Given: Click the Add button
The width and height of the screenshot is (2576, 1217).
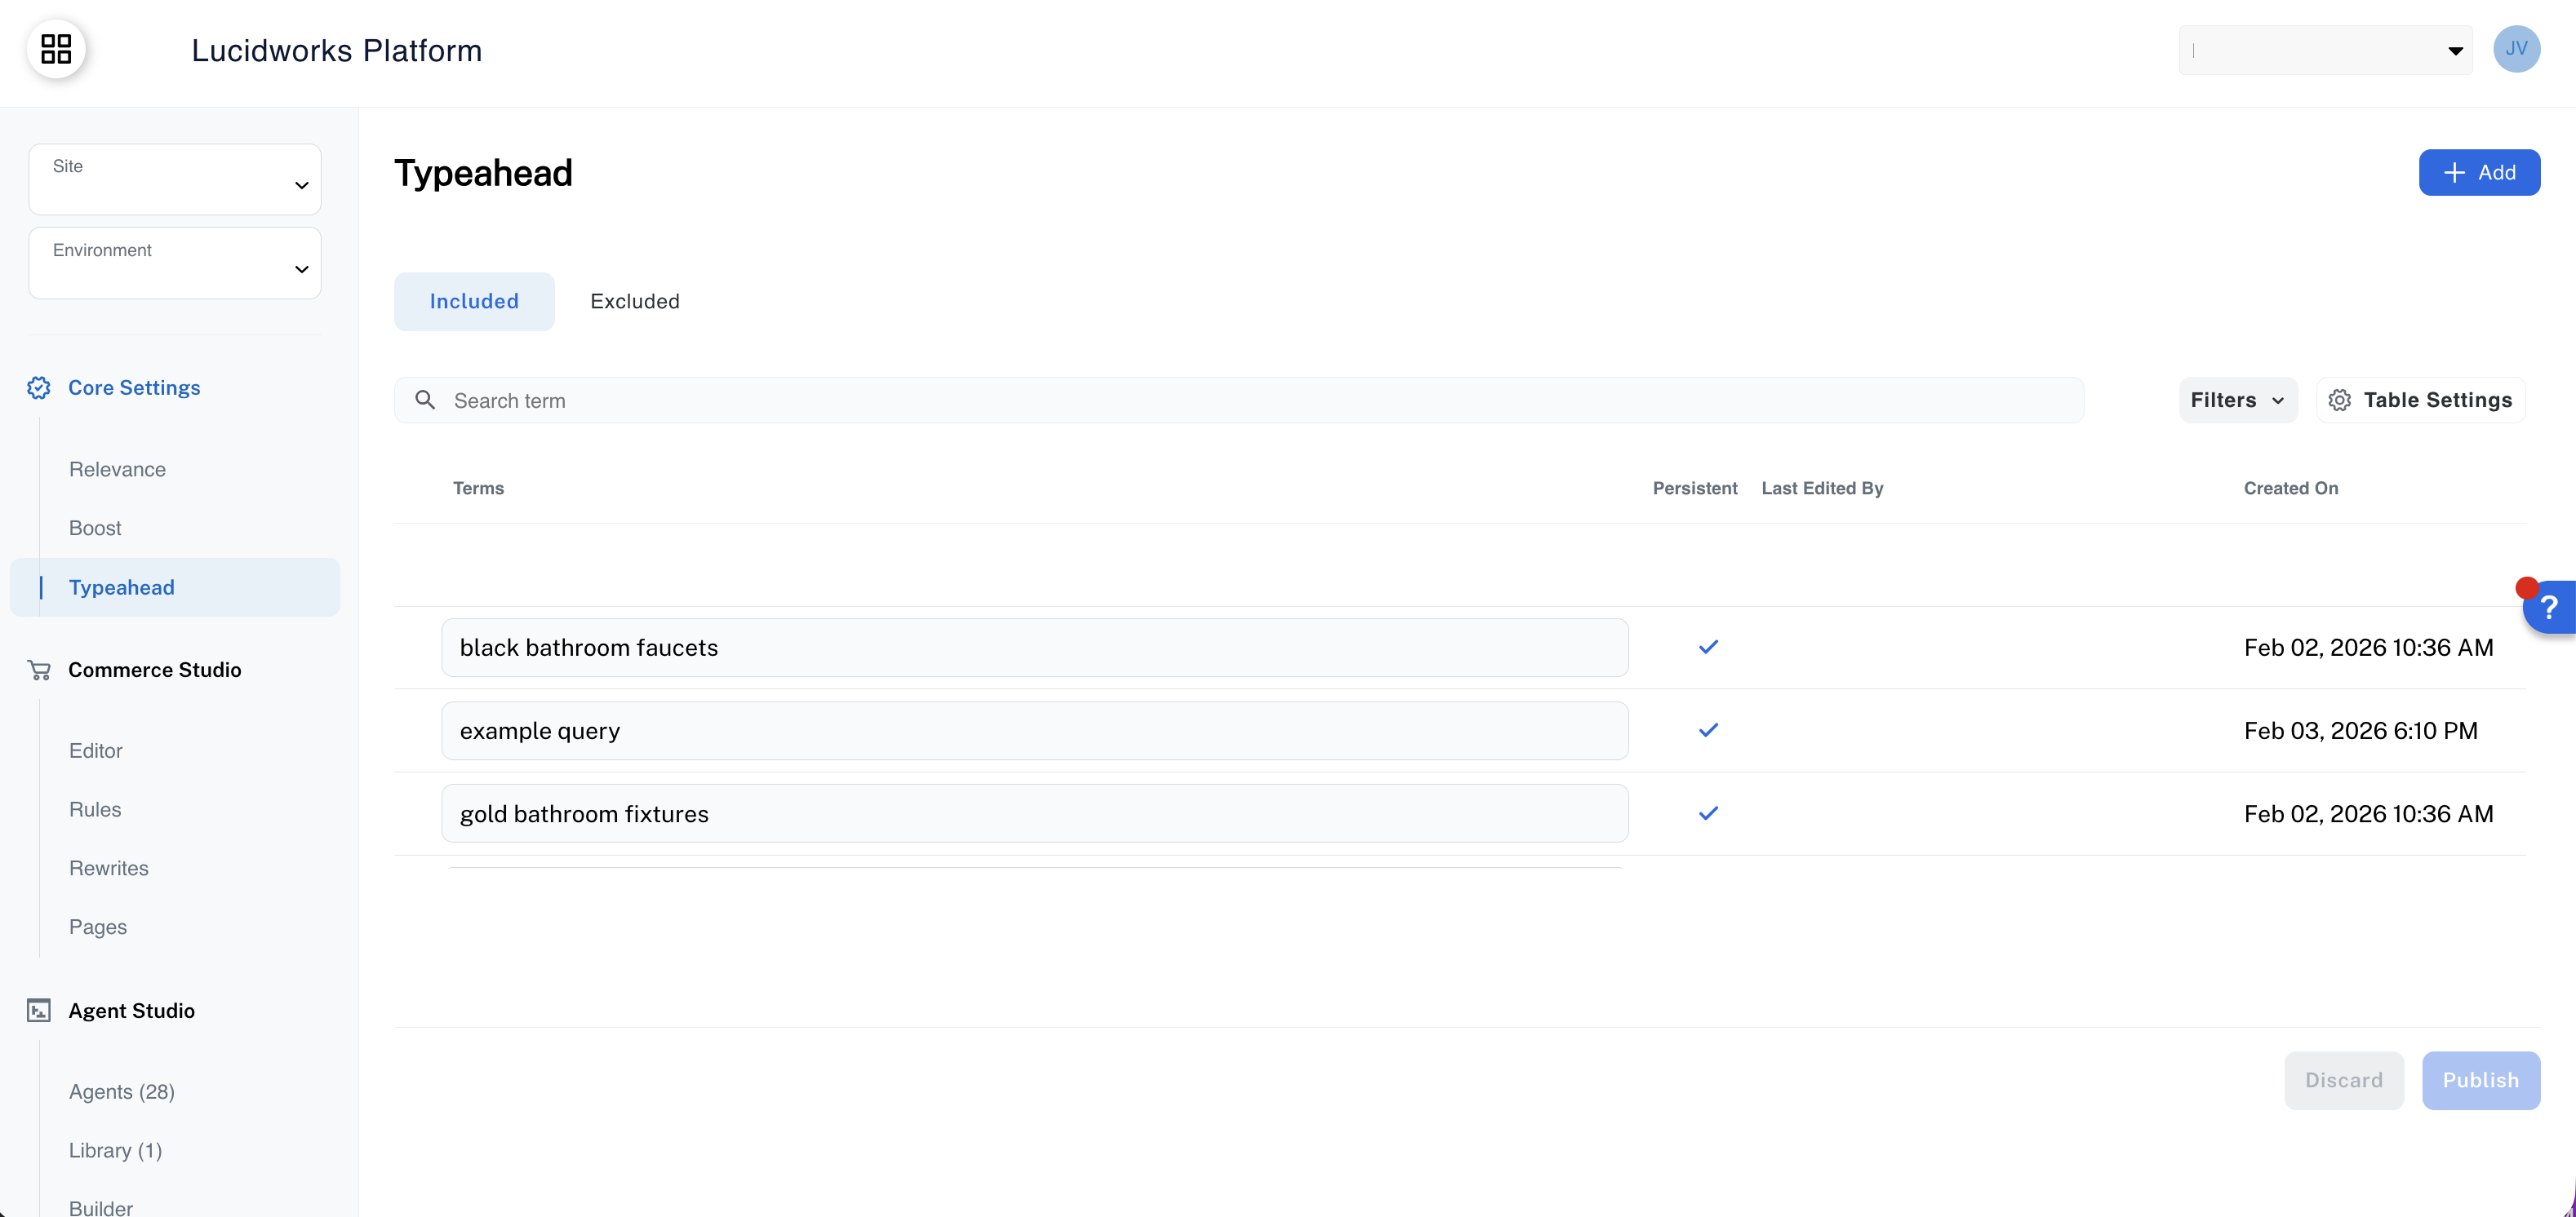Looking at the screenshot, I should (2480, 172).
